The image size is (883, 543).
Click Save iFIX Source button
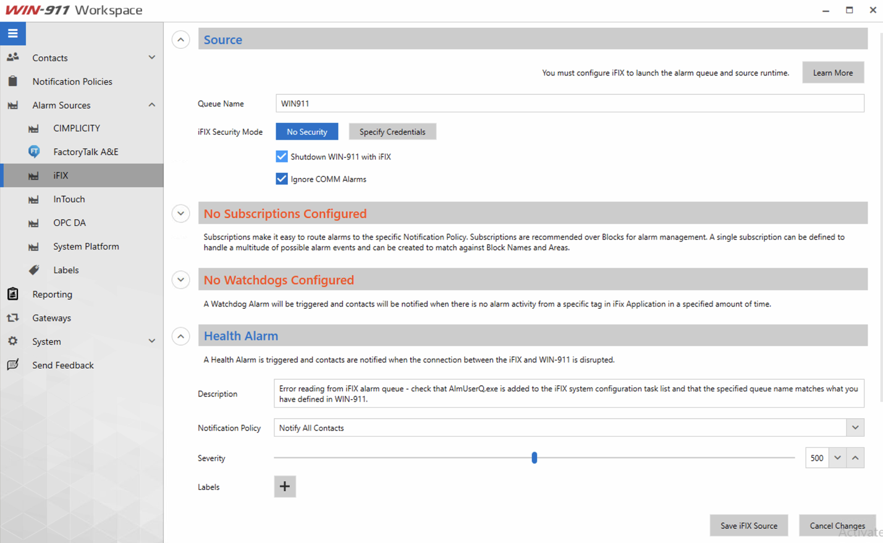(749, 526)
